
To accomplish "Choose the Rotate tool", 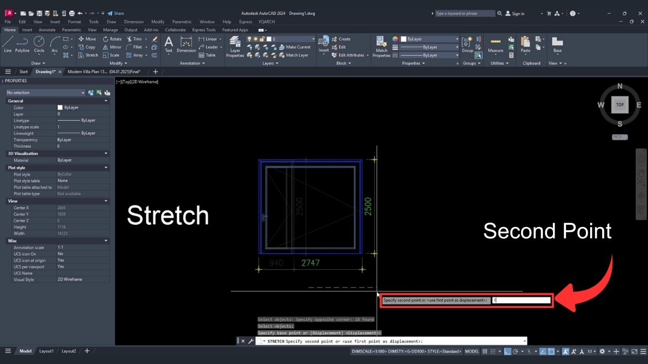I will (x=112, y=39).
